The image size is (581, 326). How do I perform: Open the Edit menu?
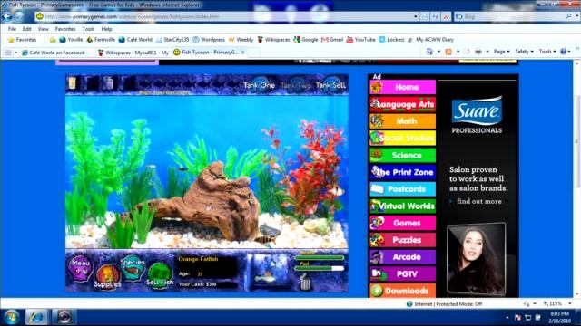tap(26, 29)
